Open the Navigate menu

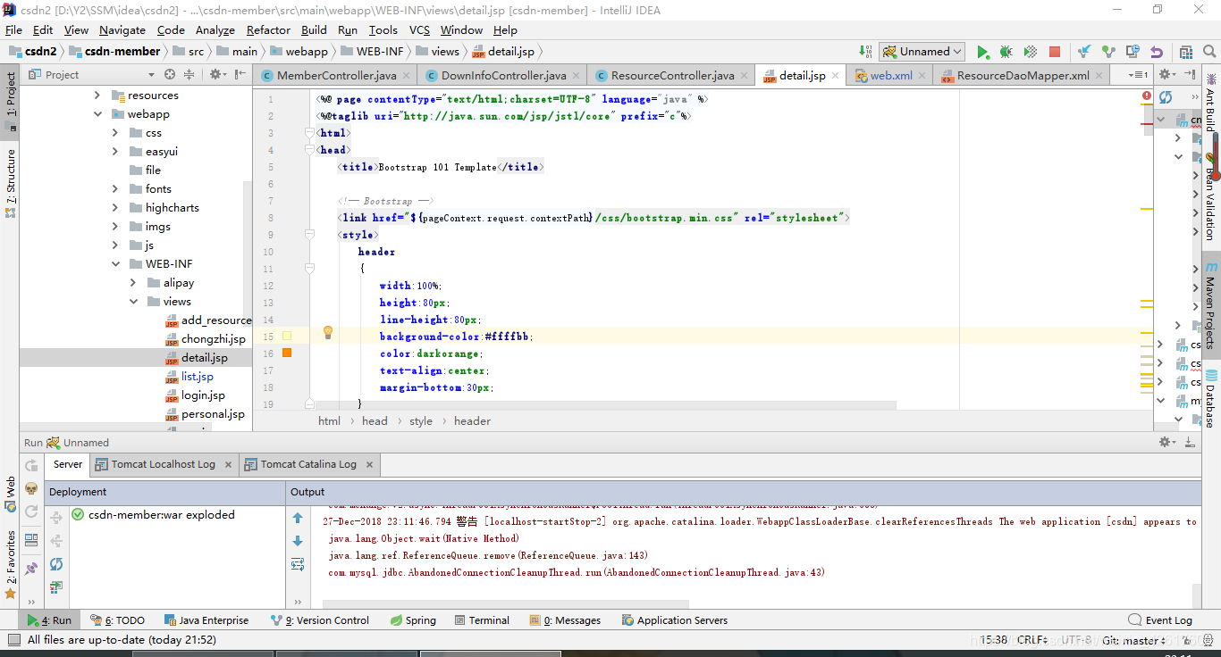click(122, 30)
